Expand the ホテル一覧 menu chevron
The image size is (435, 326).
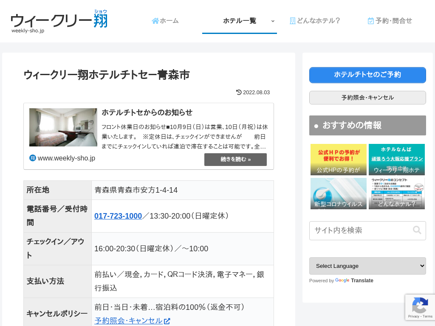(273, 21)
